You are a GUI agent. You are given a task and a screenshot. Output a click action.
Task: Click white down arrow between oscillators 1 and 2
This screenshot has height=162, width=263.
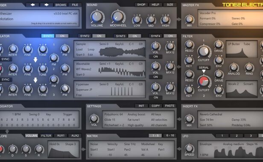(35, 60)
